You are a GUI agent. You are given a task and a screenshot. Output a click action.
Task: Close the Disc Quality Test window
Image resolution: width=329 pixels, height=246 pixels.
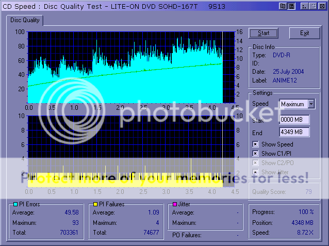tap(322, 6)
